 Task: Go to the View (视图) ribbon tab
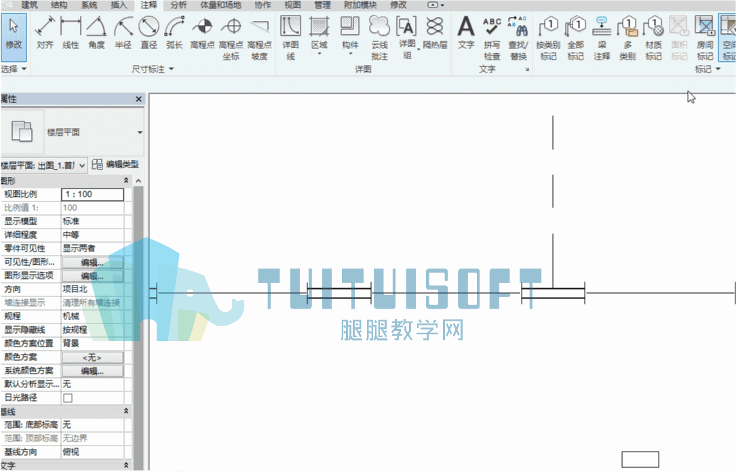292,5
